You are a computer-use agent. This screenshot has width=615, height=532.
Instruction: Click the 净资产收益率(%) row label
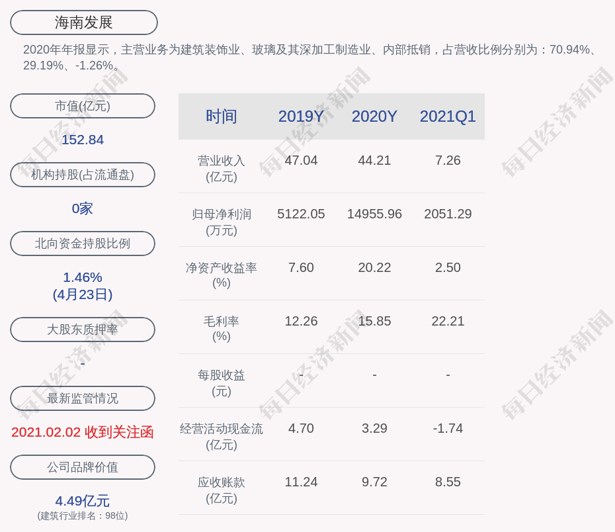tap(222, 275)
